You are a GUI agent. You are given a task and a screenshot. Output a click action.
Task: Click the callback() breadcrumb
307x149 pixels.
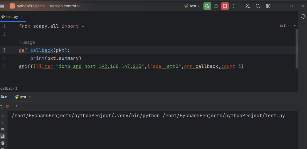9,88
